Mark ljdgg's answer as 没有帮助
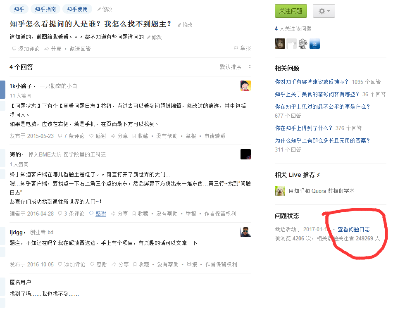 (168, 264)
